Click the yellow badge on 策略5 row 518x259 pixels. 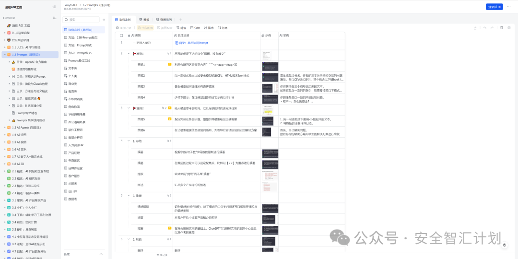170,119
